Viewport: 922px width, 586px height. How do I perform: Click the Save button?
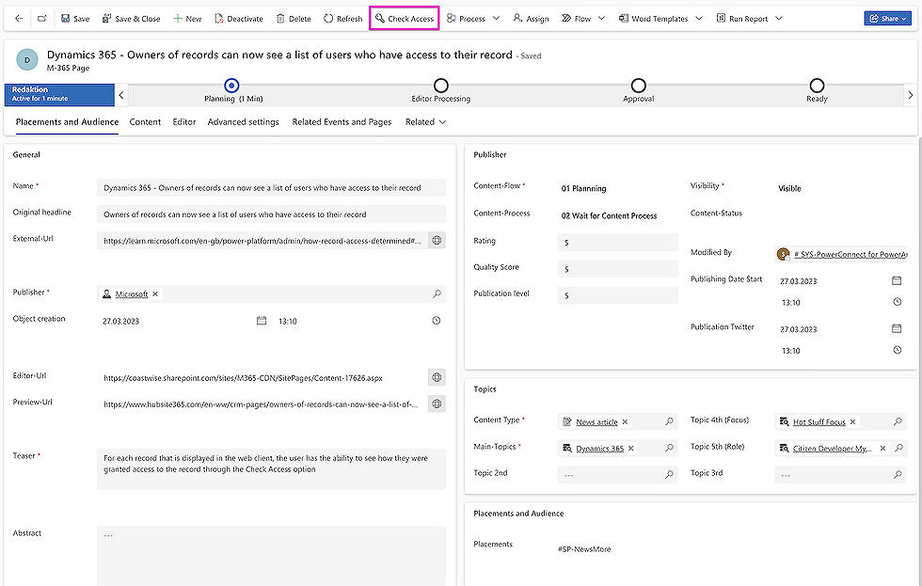75,18
